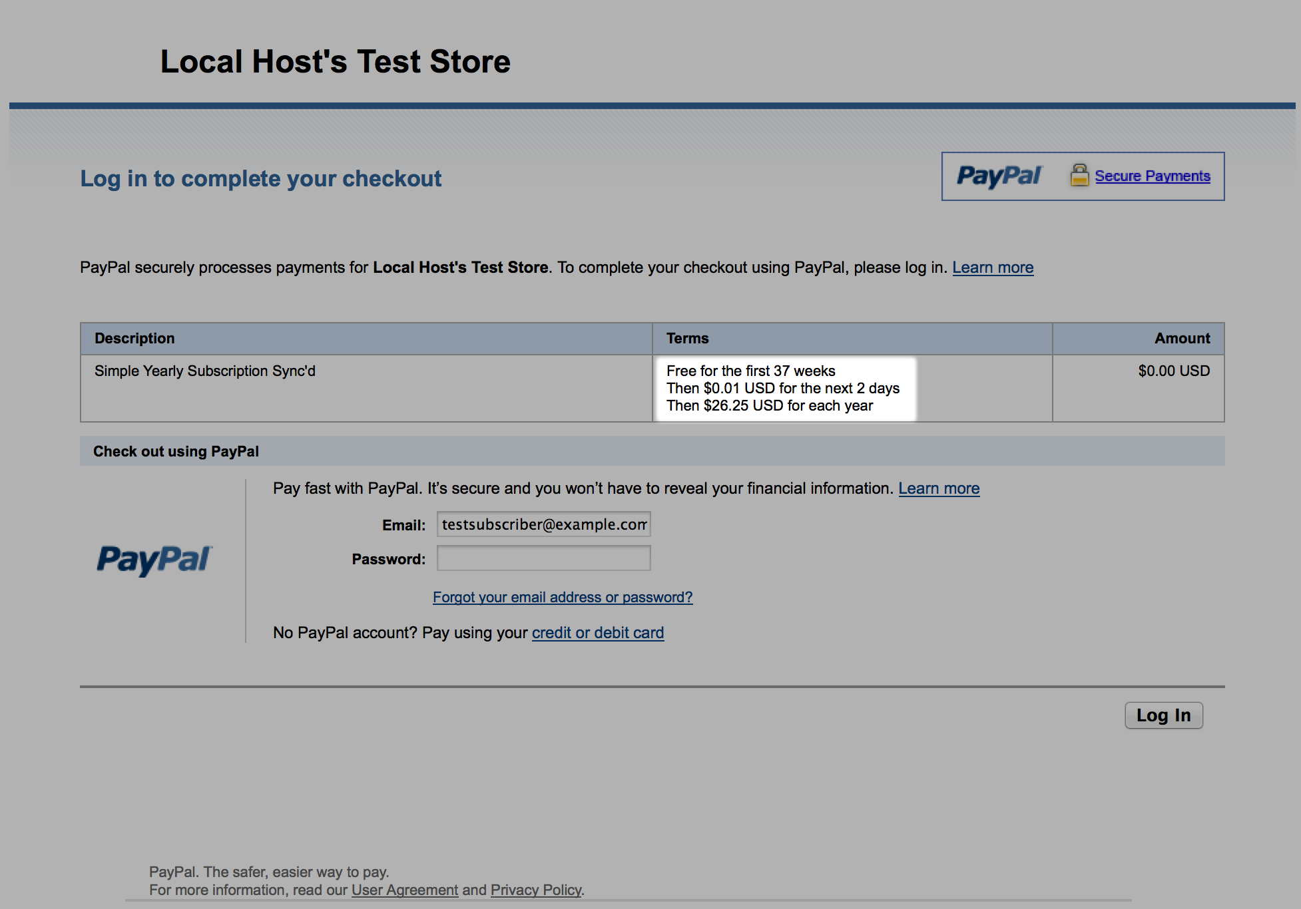The width and height of the screenshot is (1301, 909).
Task: Focus the Email input field
Action: coord(543,524)
